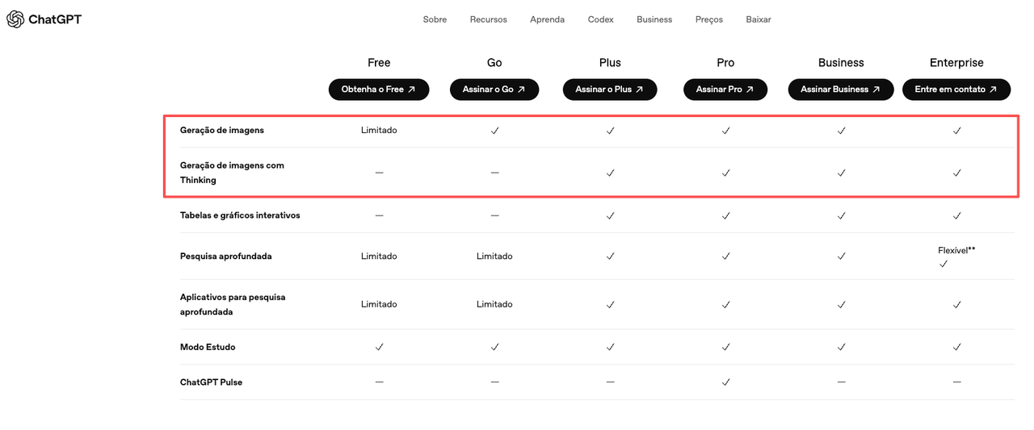Click the ChatGPT Pulse row label
Screen dimensions: 1034x430
pos(211,382)
